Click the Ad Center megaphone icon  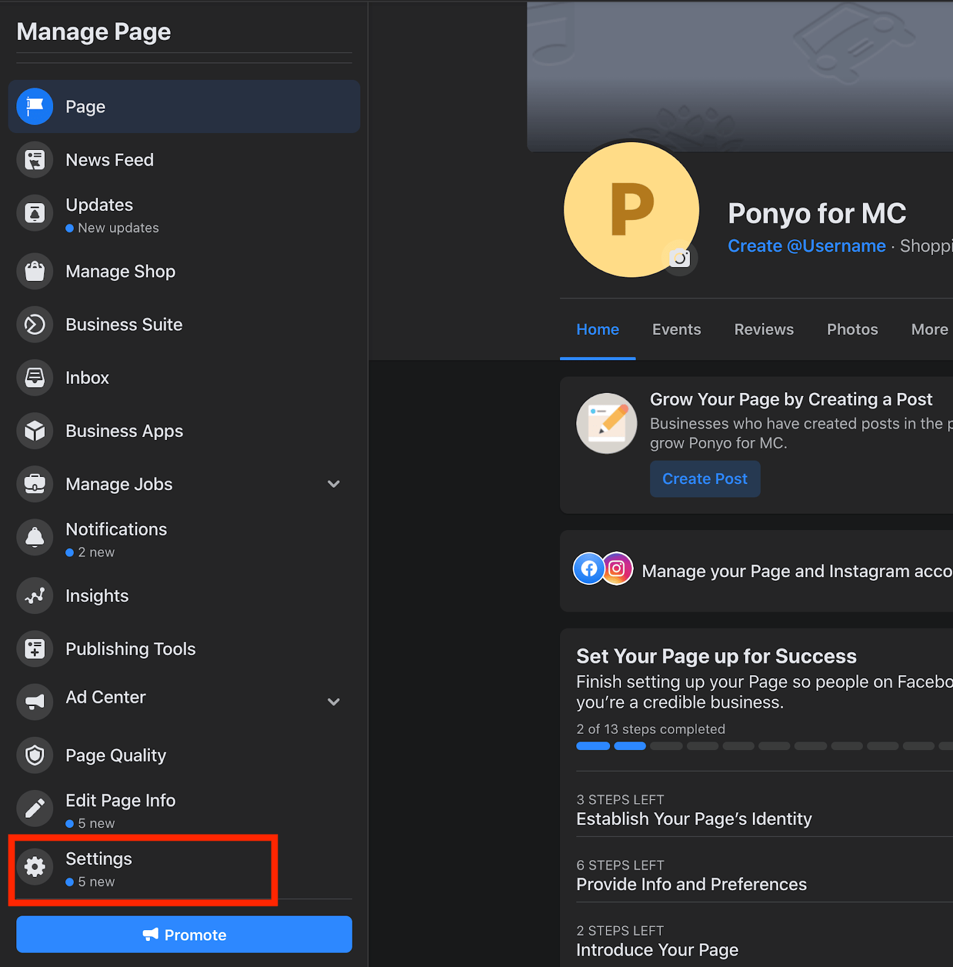[x=34, y=702]
